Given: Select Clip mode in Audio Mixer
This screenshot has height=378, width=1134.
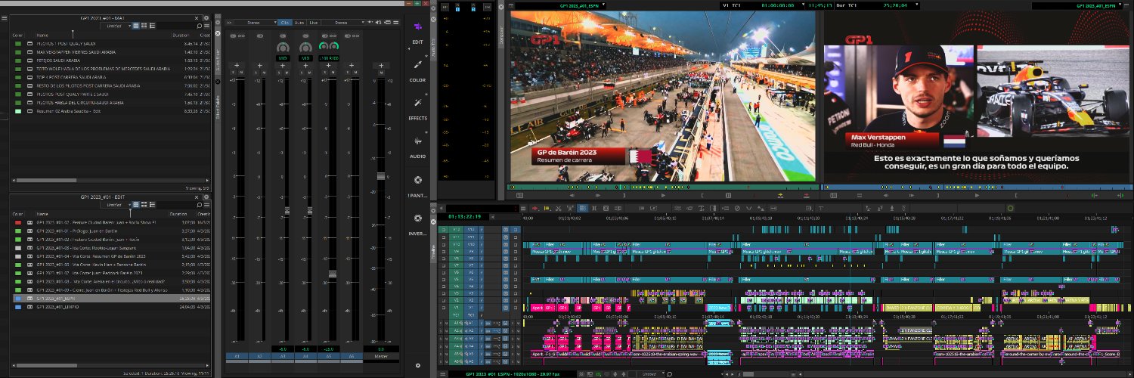Looking at the screenshot, I should [x=285, y=23].
